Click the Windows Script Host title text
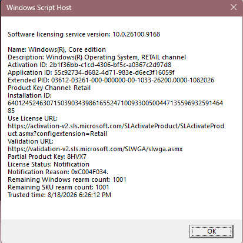 39,8
